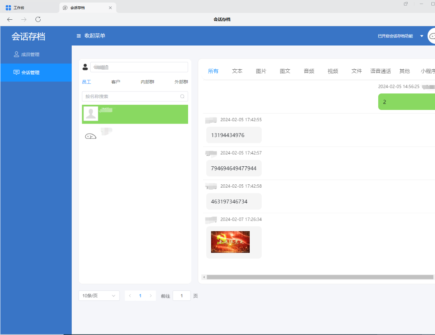This screenshot has width=435, height=335.
Task: Expand the dropdown arrow beside 已开启会话存档功能
Action: pyautogui.click(x=422, y=36)
